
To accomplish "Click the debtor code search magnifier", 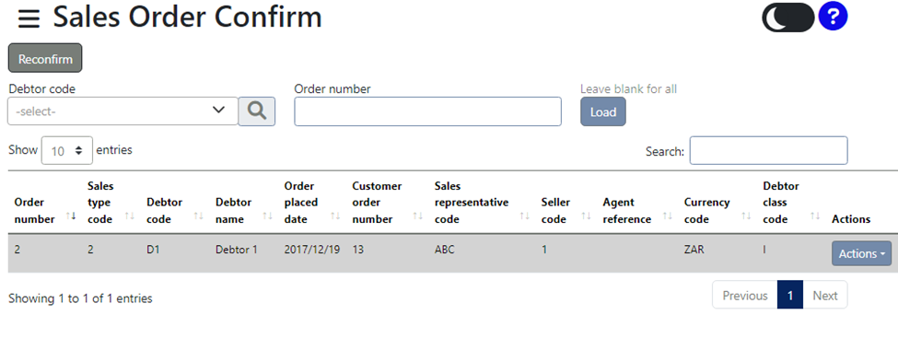I will click(257, 111).
